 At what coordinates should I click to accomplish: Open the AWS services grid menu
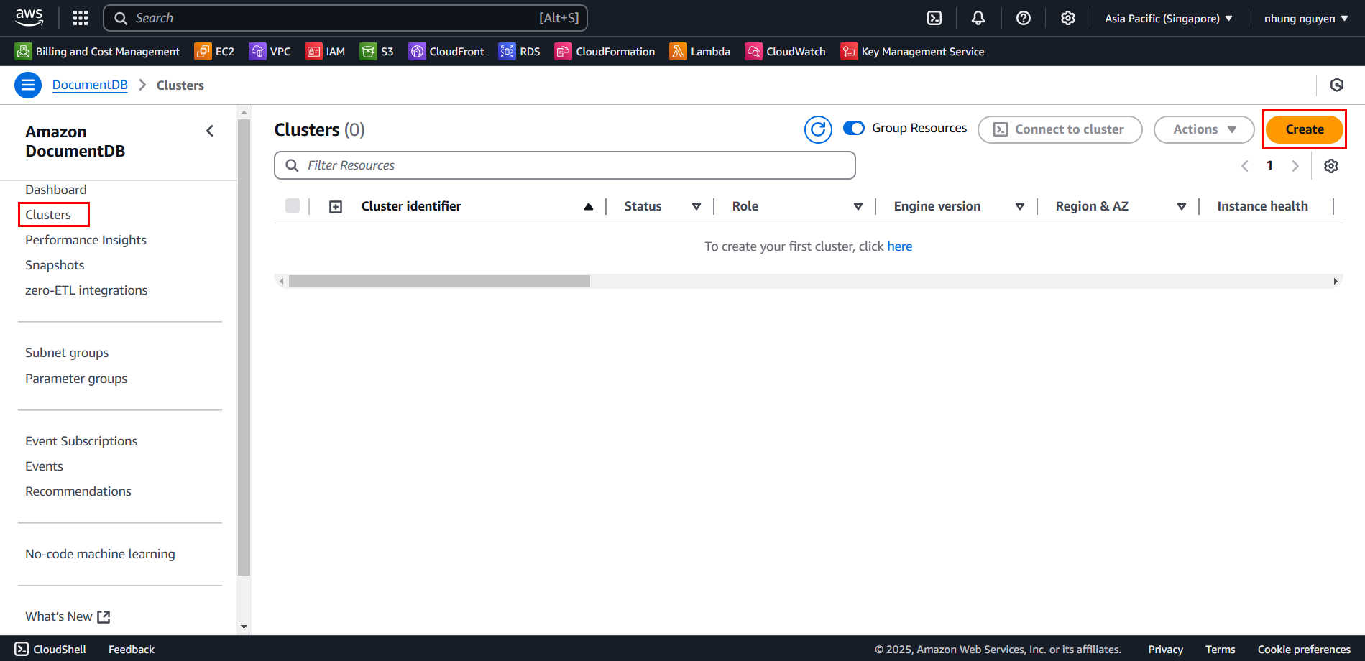coord(81,18)
